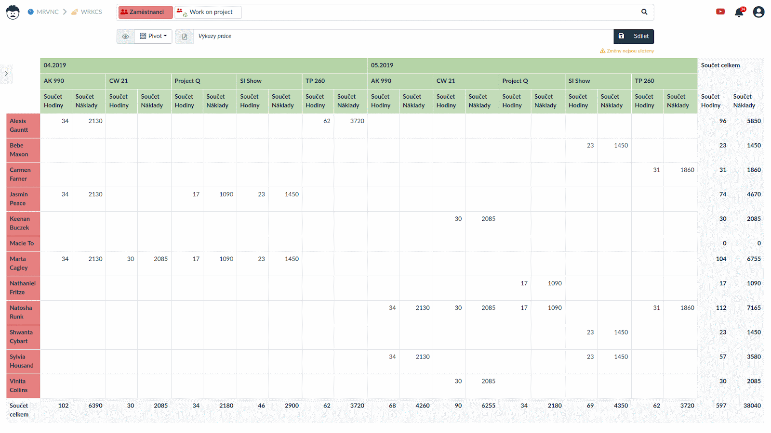Click the TP 260 header under 04.2019
Image resolution: width=771 pixels, height=433 pixels.
pyautogui.click(x=335, y=81)
